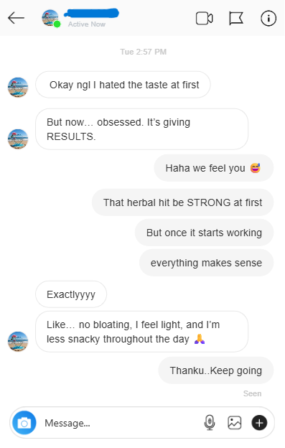
Task: Open the plus more options button
Action: (x=259, y=423)
